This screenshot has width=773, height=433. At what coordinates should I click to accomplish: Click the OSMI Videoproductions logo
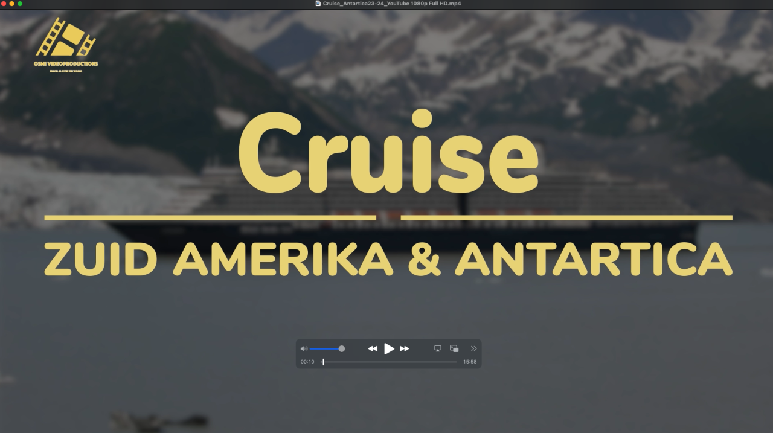66,43
